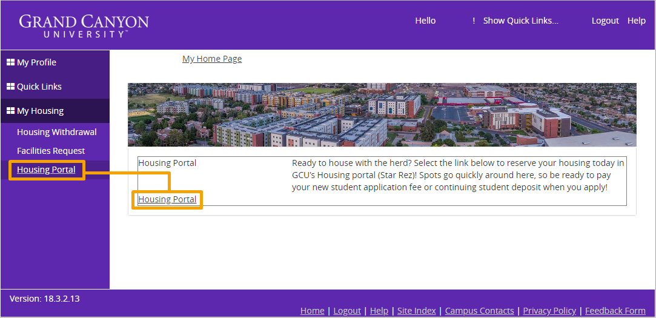Open Housing Withdrawal in the sidebar
The width and height of the screenshot is (656, 318).
(57, 132)
